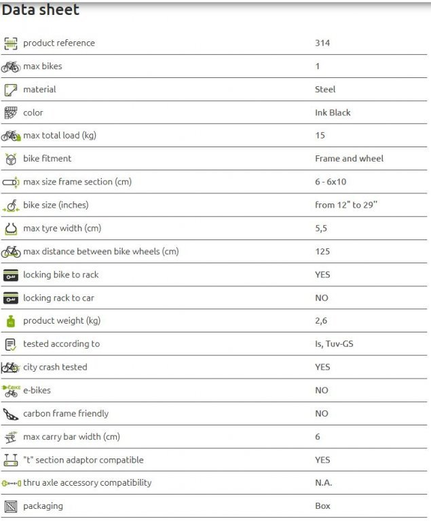Click the 'Frame and wheel' fitment value
431x521 pixels.
(x=349, y=159)
